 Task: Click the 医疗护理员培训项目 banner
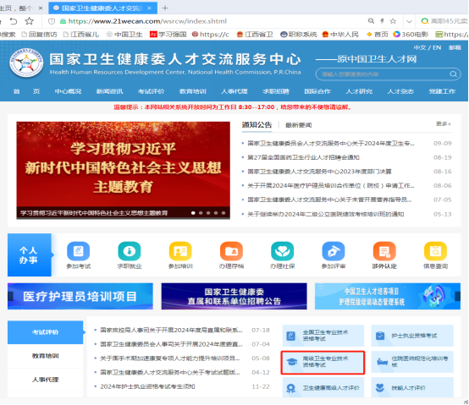pyautogui.click(x=80, y=296)
